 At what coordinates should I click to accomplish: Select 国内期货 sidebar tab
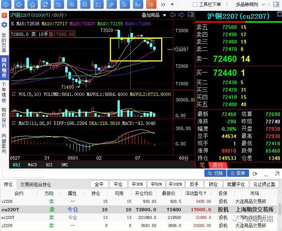click(4, 68)
